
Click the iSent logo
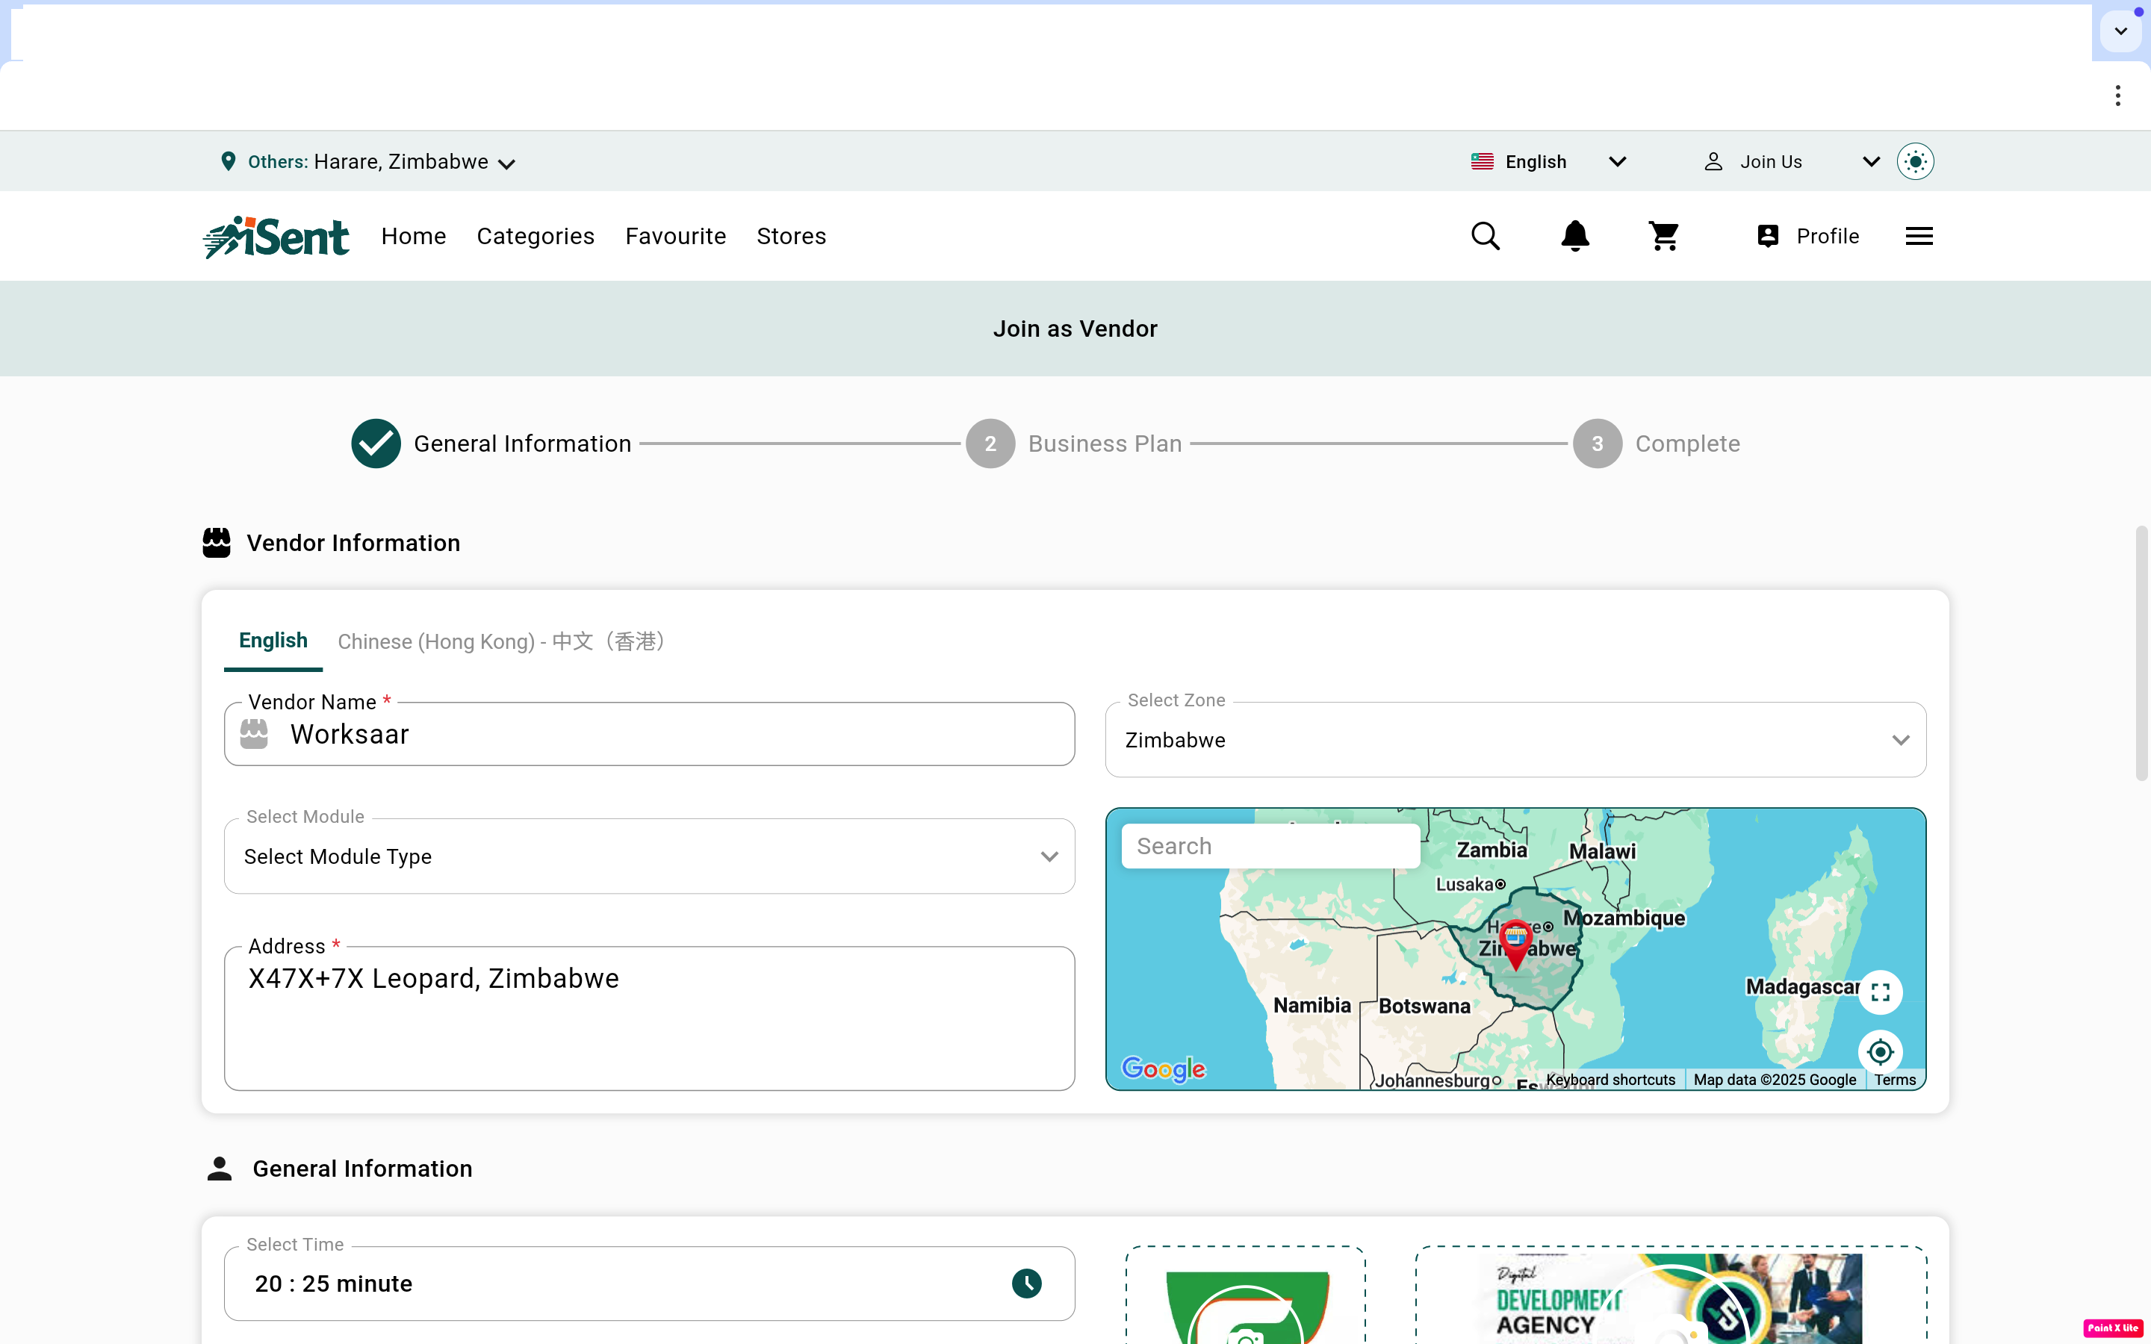tap(276, 237)
